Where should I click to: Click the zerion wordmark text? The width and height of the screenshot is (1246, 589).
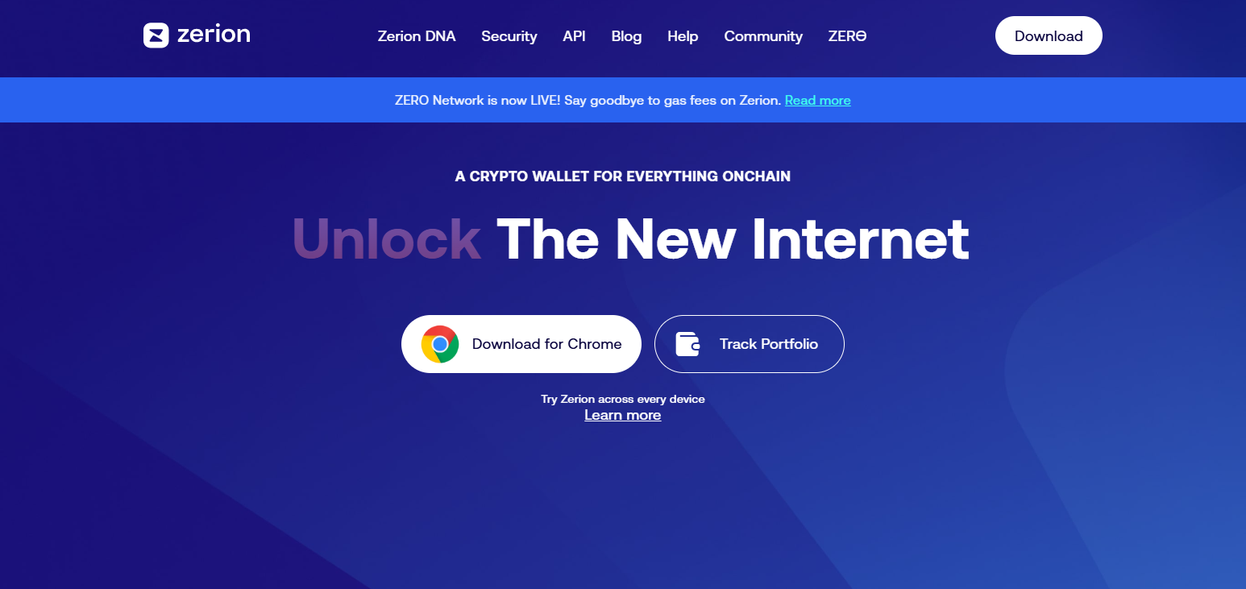214,35
